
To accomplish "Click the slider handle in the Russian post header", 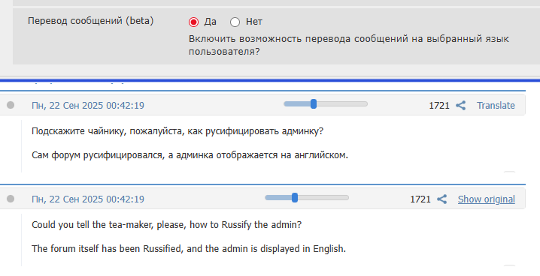I will click(314, 104).
